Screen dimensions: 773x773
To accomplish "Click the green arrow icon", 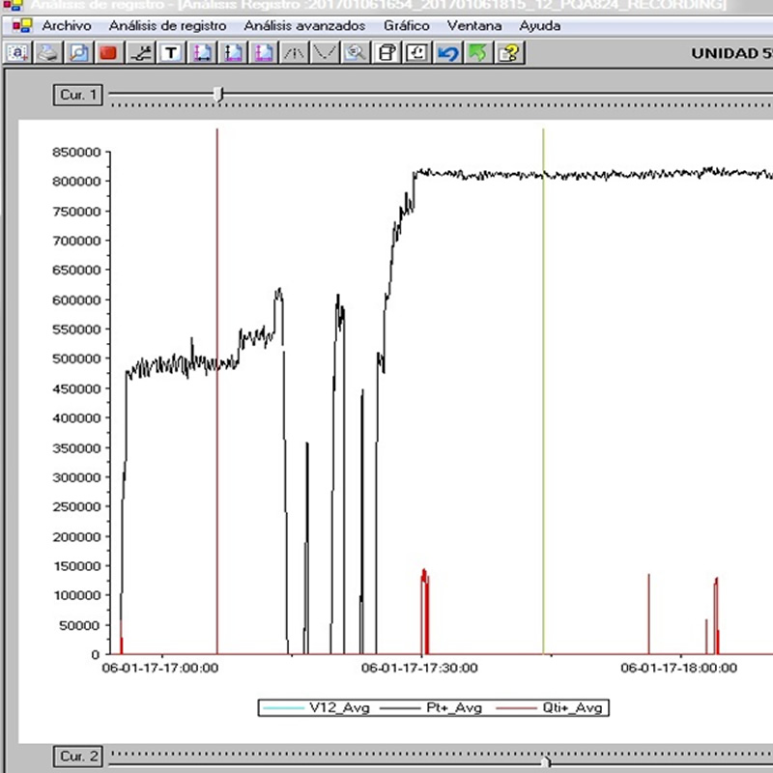I will click(478, 53).
